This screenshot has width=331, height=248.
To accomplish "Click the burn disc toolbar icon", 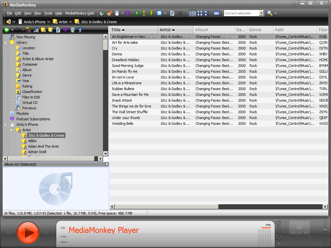I will pos(109,13).
